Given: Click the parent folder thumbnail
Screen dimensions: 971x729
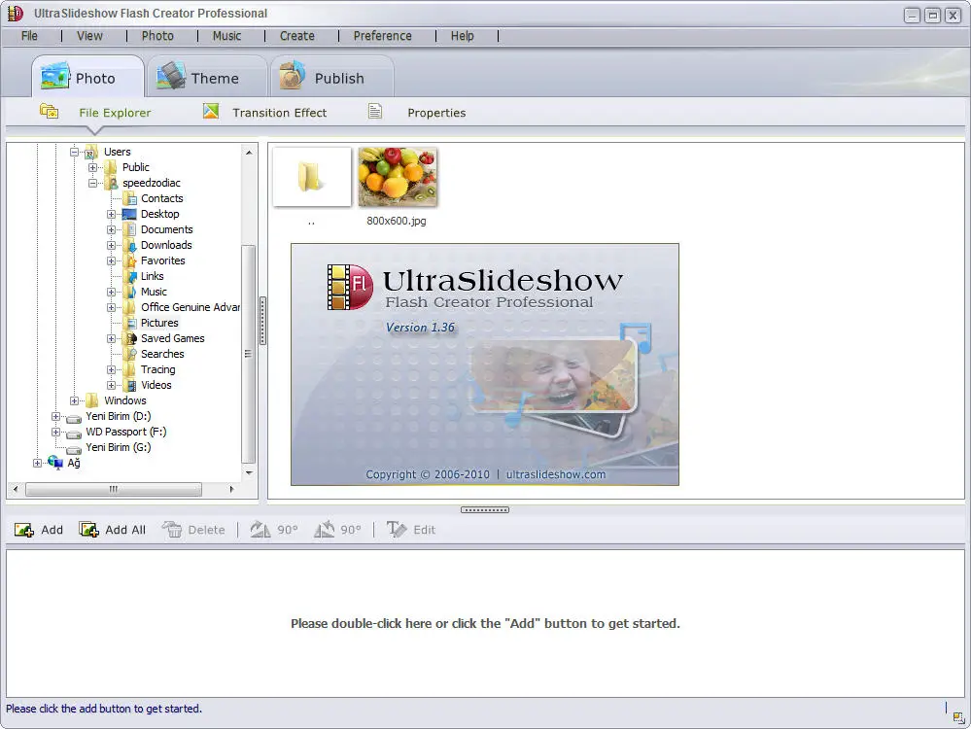Looking at the screenshot, I should tap(311, 177).
